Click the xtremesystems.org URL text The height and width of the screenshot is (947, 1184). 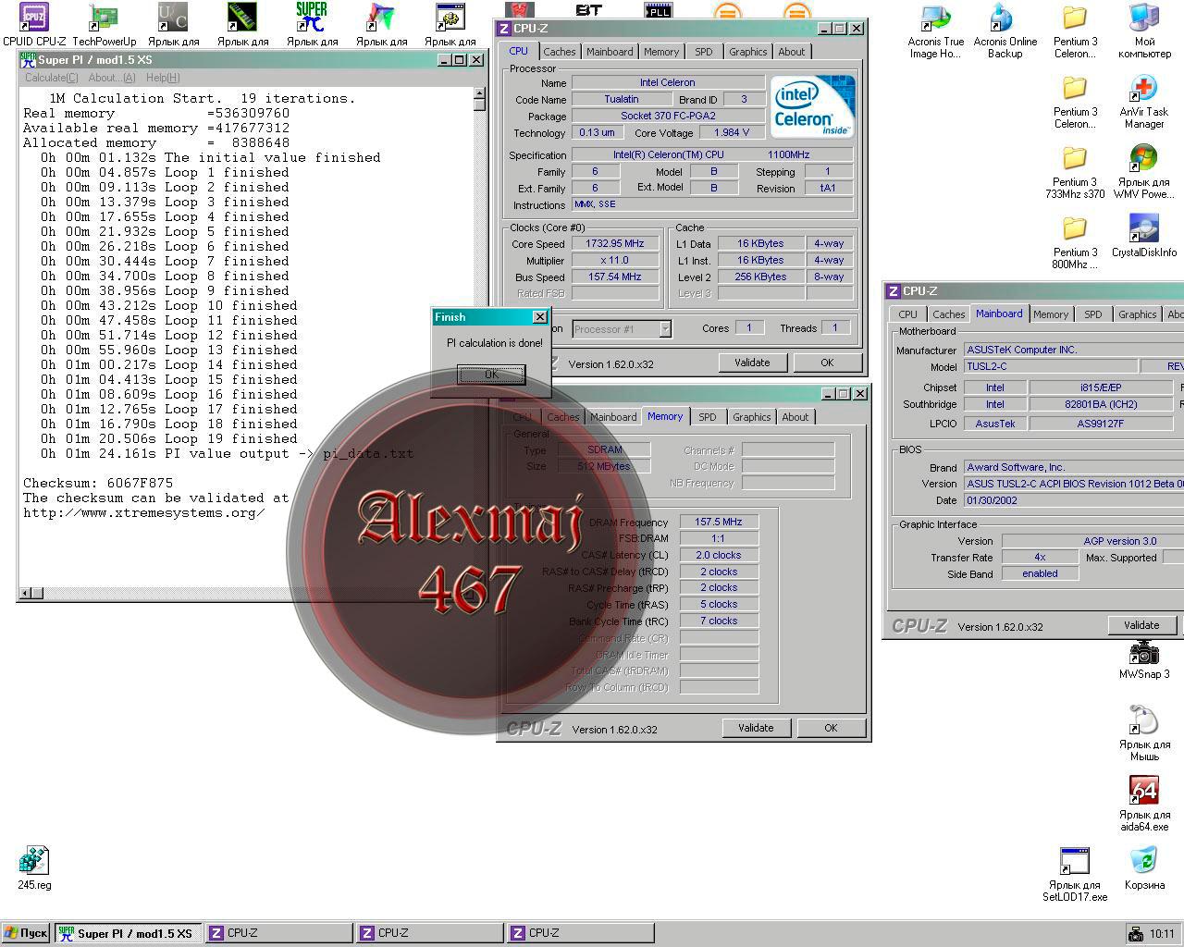pyautogui.click(x=143, y=512)
